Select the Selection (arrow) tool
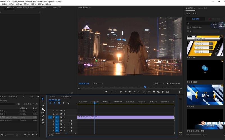225x140 pixels. pos(43,99)
